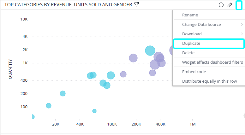Image resolution: width=245 pixels, height=135 pixels.
Task: Click the QUANTITY axis label
Action: pyautogui.click(x=10, y=69)
